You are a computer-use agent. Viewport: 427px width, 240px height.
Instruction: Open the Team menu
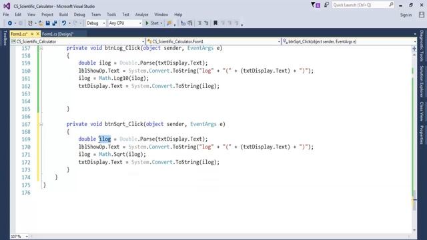96,15
